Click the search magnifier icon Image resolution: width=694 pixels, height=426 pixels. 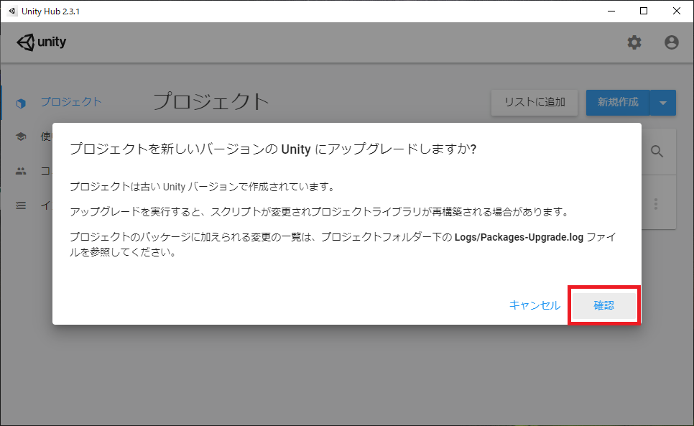pos(657,152)
